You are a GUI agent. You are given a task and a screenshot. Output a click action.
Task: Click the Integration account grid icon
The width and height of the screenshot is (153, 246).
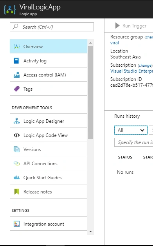(x=16, y=224)
